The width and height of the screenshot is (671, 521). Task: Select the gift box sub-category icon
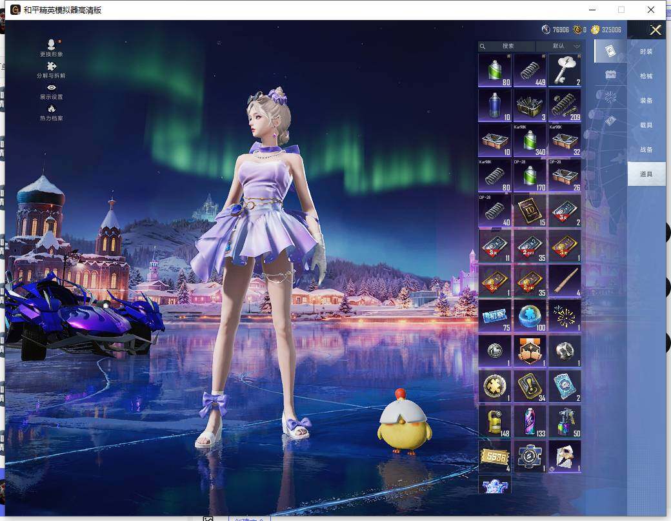click(x=610, y=74)
